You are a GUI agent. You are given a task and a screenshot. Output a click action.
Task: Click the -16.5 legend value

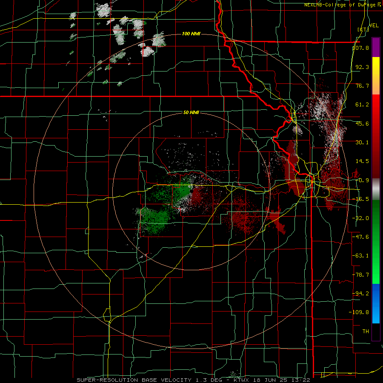(x=361, y=199)
